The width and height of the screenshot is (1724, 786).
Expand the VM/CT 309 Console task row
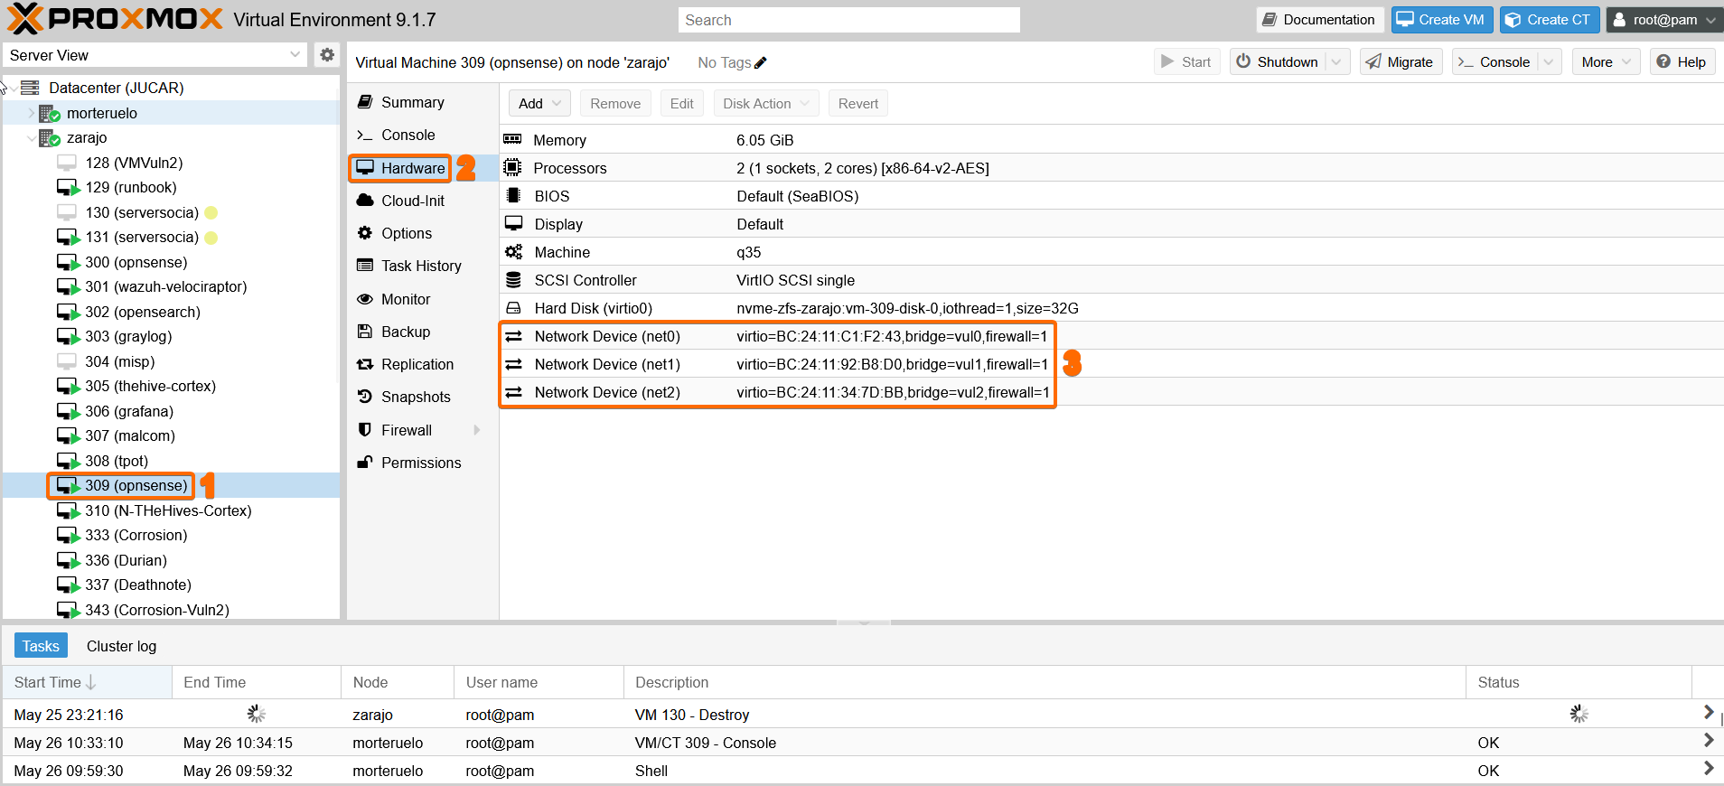(1708, 741)
